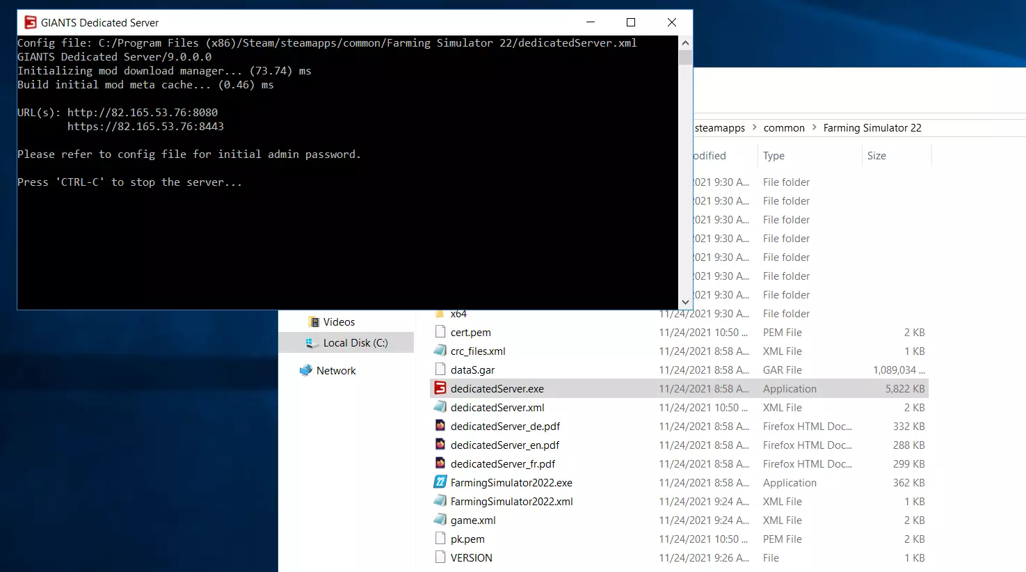Click the 5,822 KB size of dedicatedServer.exe
This screenshot has width=1026, height=572.
coord(905,389)
